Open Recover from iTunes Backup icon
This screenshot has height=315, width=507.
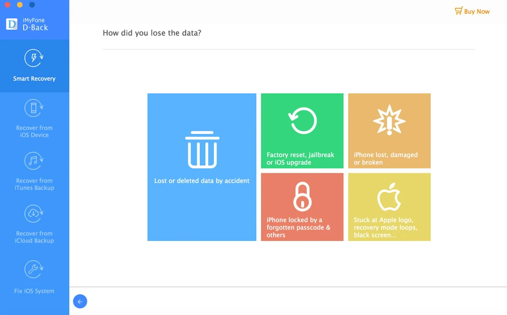pyautogui.click(x=34, y=161)
